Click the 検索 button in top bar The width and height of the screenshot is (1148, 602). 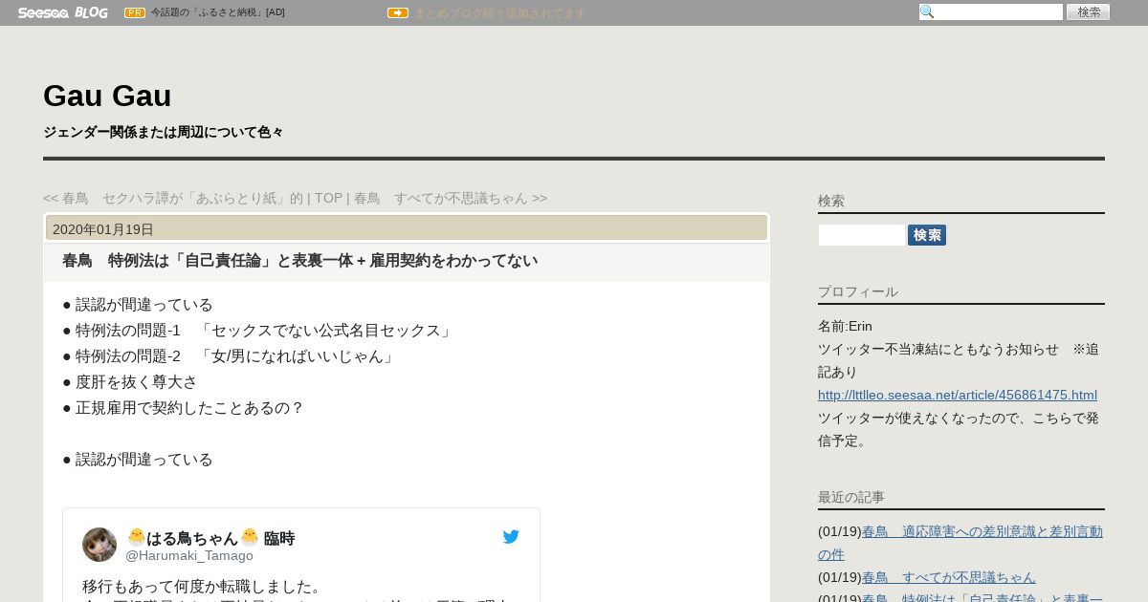click(x=1088, y=11)
